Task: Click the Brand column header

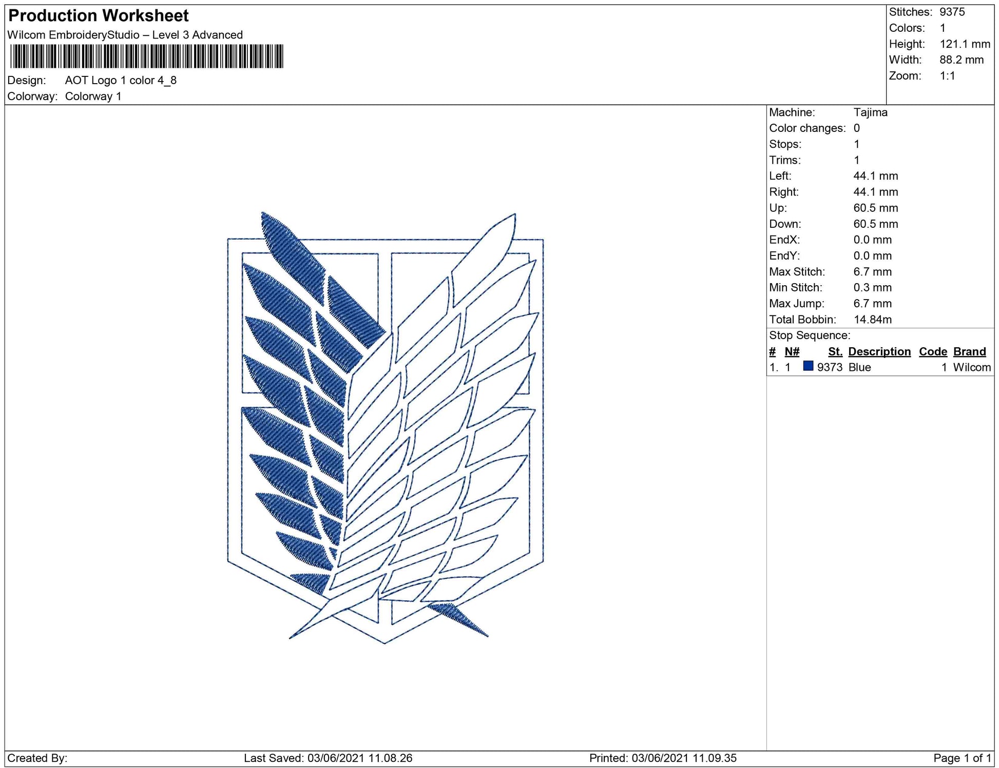Action: pos(969,351)
